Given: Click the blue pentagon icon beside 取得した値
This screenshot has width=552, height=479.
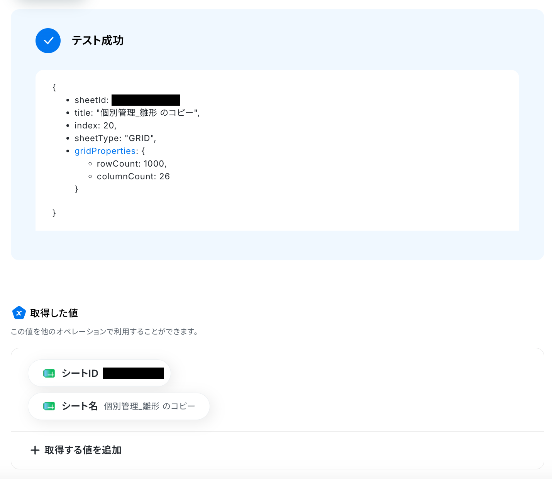Looking at the screenshot, I should (x=19, y=313).
